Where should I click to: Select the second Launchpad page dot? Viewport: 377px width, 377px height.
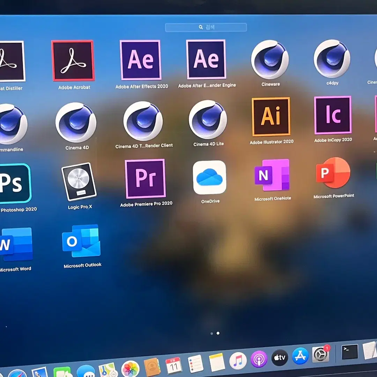218,333
